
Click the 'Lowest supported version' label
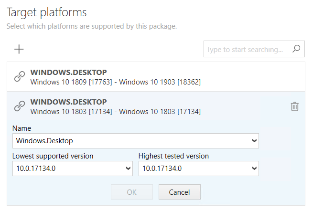53,156
